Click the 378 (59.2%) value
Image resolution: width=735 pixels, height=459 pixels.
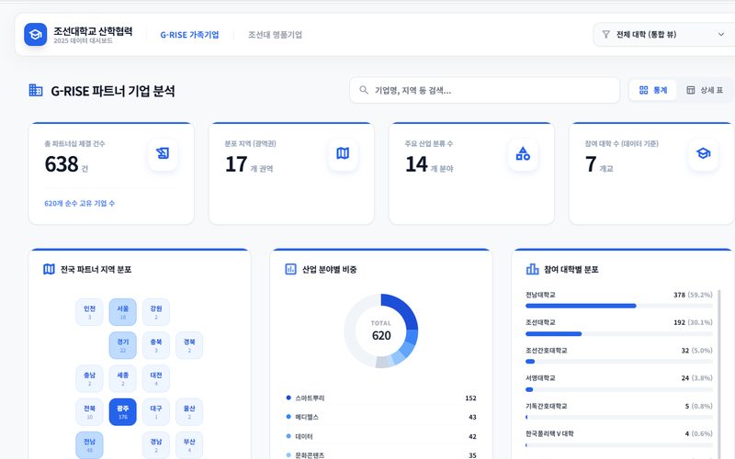point(693,295)
